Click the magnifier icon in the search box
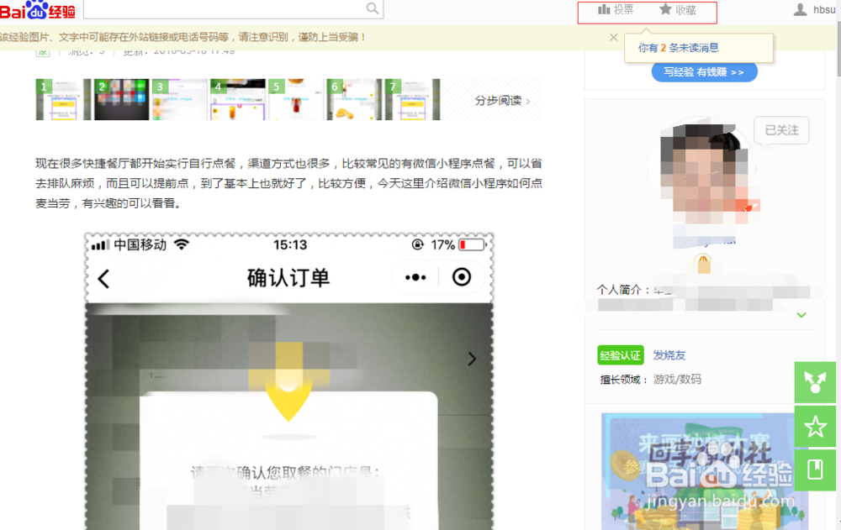 371,8
